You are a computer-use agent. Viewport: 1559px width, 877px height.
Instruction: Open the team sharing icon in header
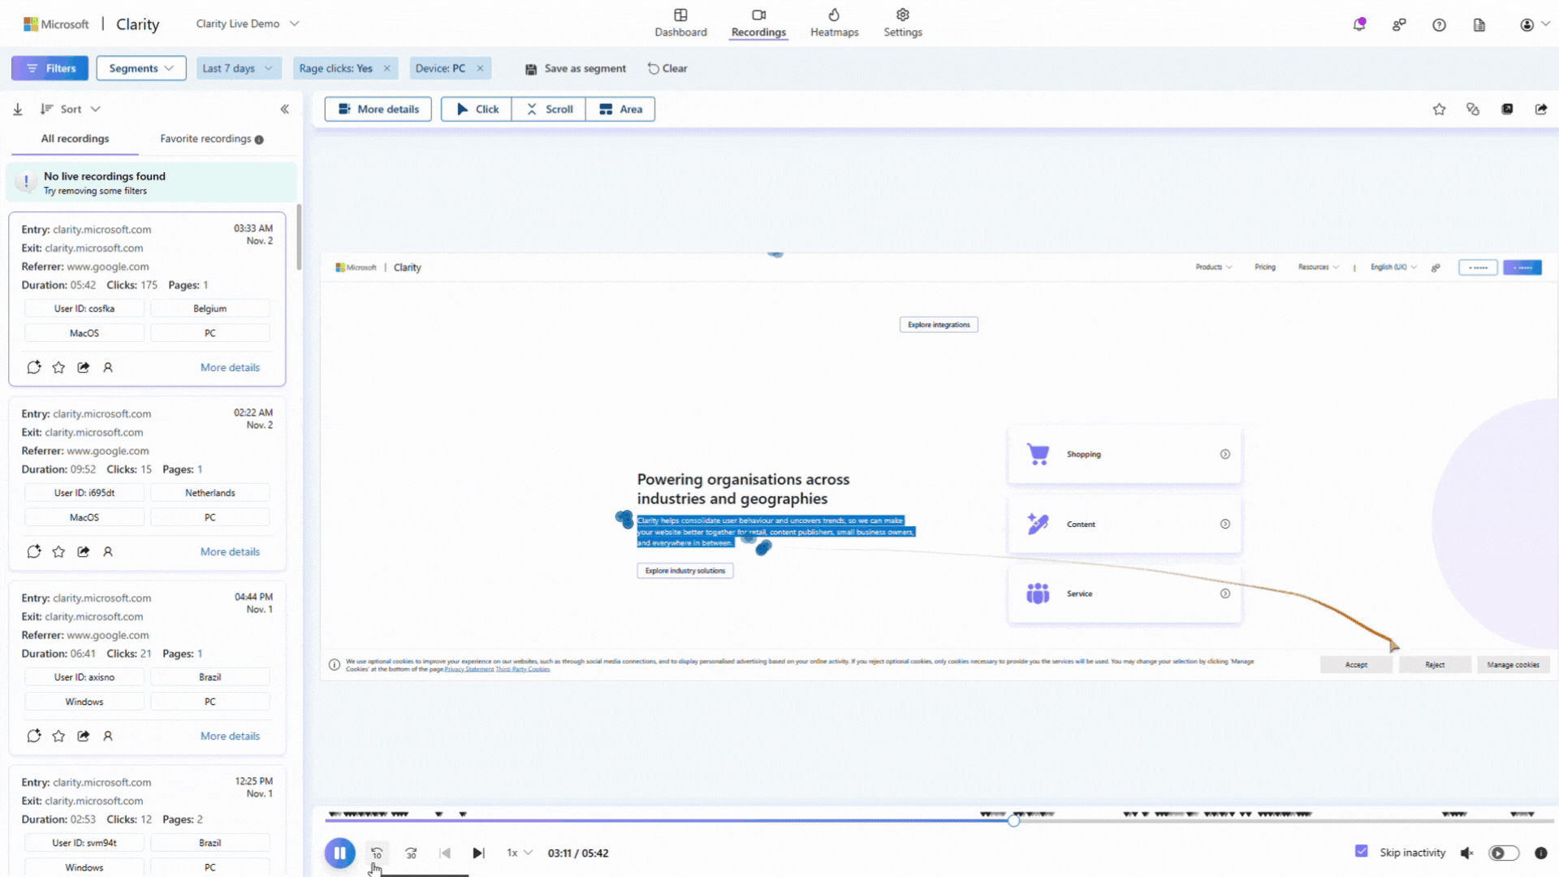pyautogui.click(x=1399, y=25)
